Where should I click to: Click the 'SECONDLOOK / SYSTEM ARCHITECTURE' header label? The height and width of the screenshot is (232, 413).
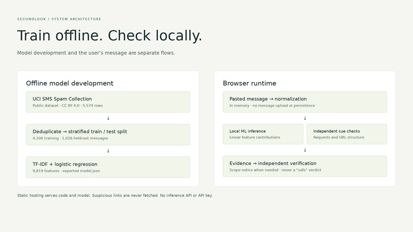59,19
